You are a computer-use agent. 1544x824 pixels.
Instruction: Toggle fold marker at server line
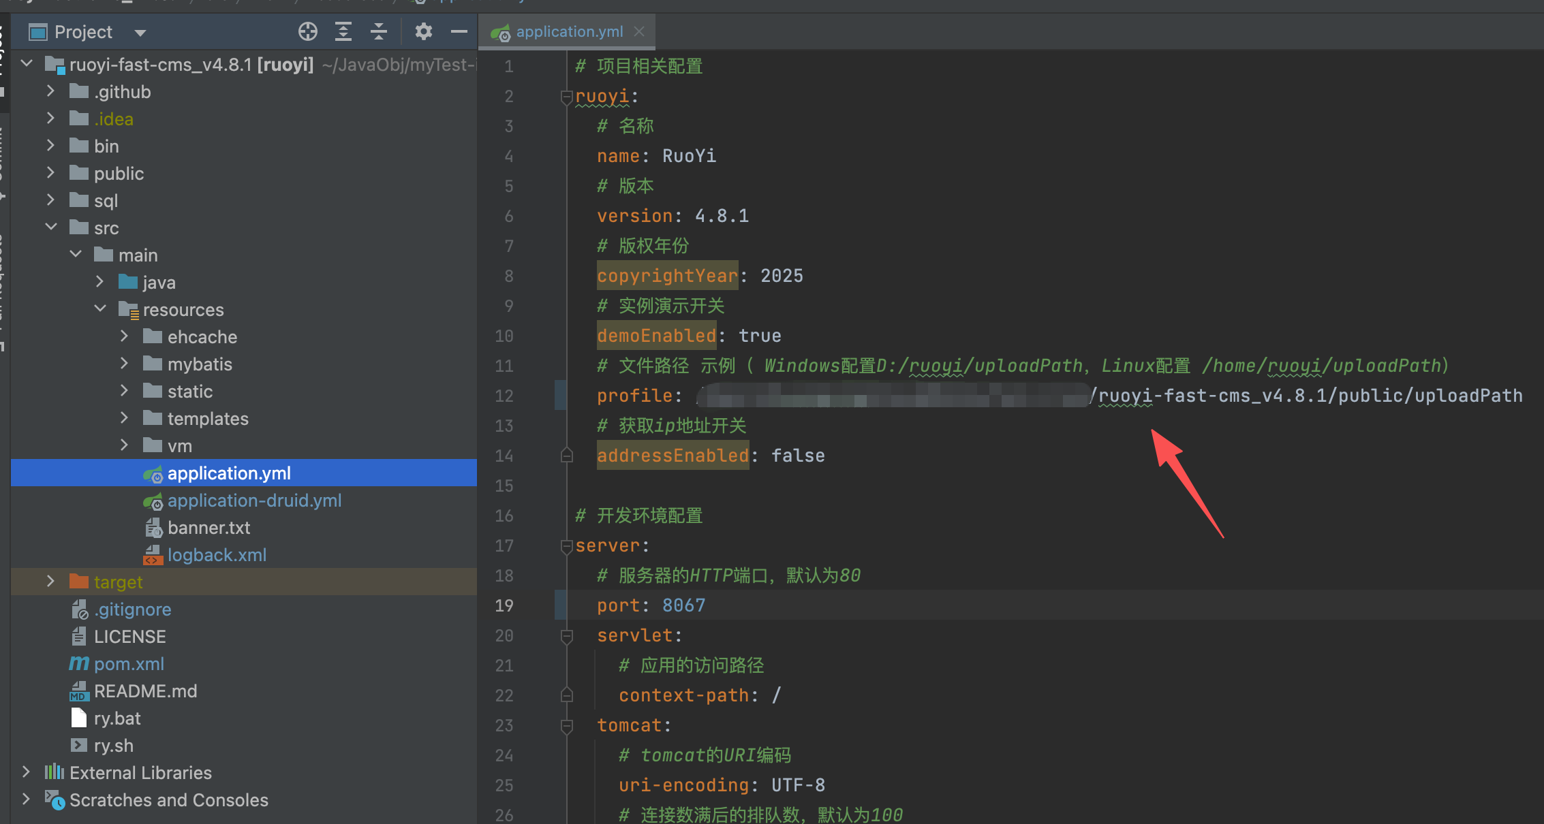pyautogui.click(x=566, y=546)
